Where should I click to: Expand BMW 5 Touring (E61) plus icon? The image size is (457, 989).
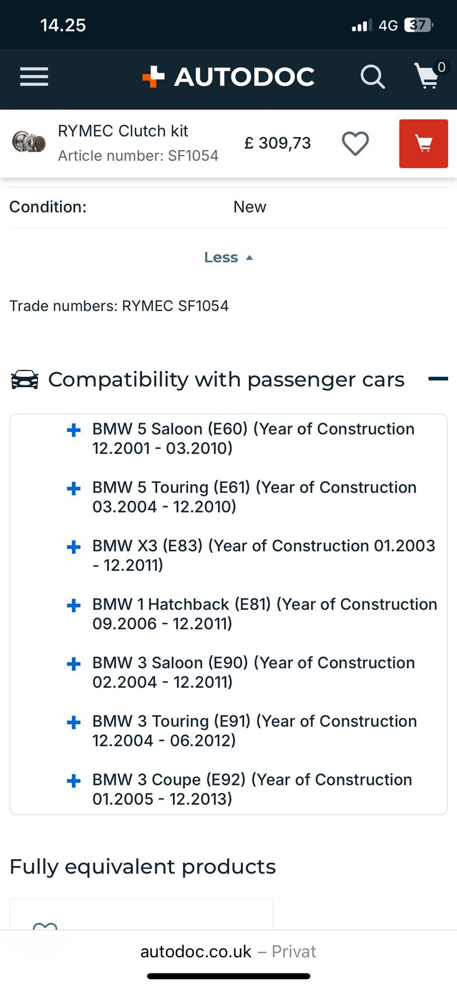pyautogui.click(x=74, y=489)
